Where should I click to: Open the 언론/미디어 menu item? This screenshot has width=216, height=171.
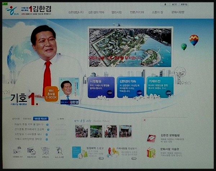pyautogui.click(x=137, y=12)
